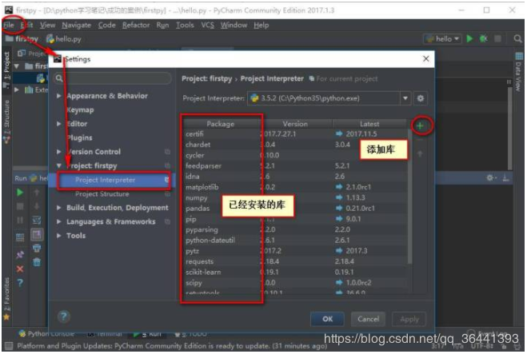Open the 2: Favorites side tool window
Screen dimensions: 527x354
pos(6,298)
